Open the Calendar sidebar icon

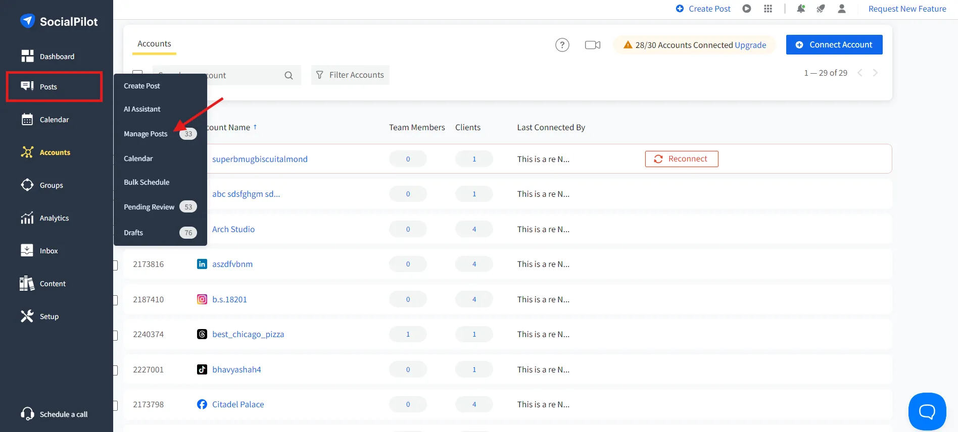pyautogui.click(x=27, y=119)
